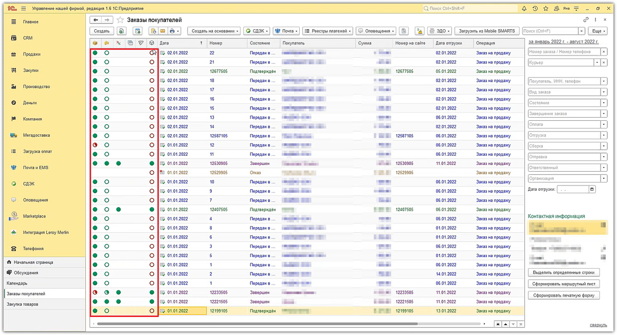Expand the СДЭК toolbar dropdown
The width and height of the screenshot is (617, 335).
(x=256, y=31)
